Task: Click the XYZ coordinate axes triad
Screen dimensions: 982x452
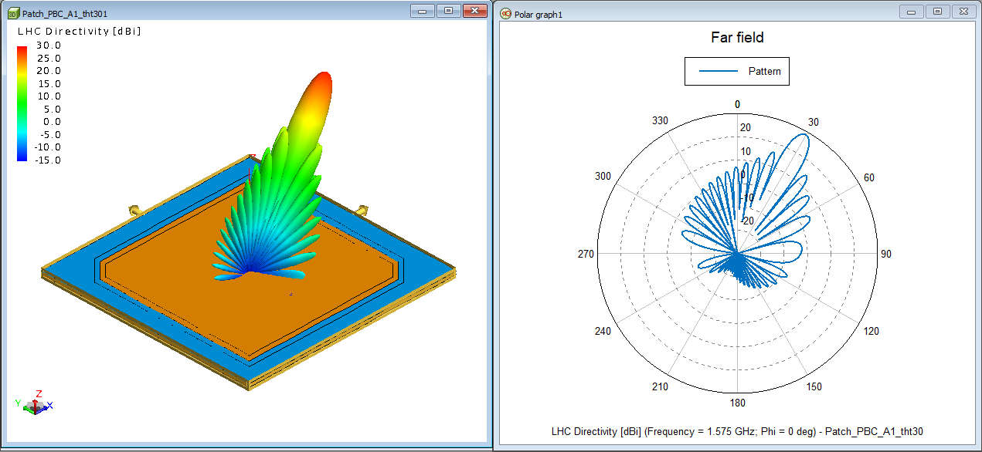Action: tap(36, 403)
